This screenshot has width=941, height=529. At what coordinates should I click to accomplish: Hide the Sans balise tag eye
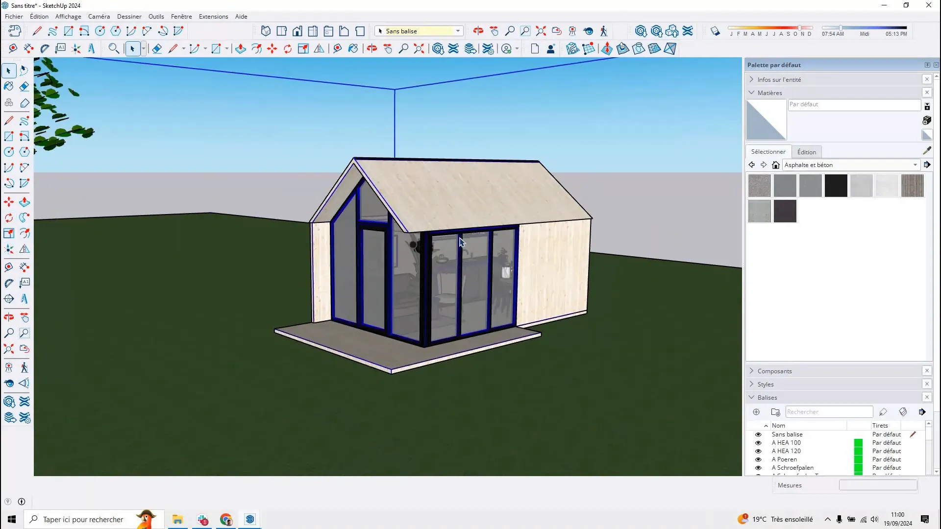(x=758, y=434)
